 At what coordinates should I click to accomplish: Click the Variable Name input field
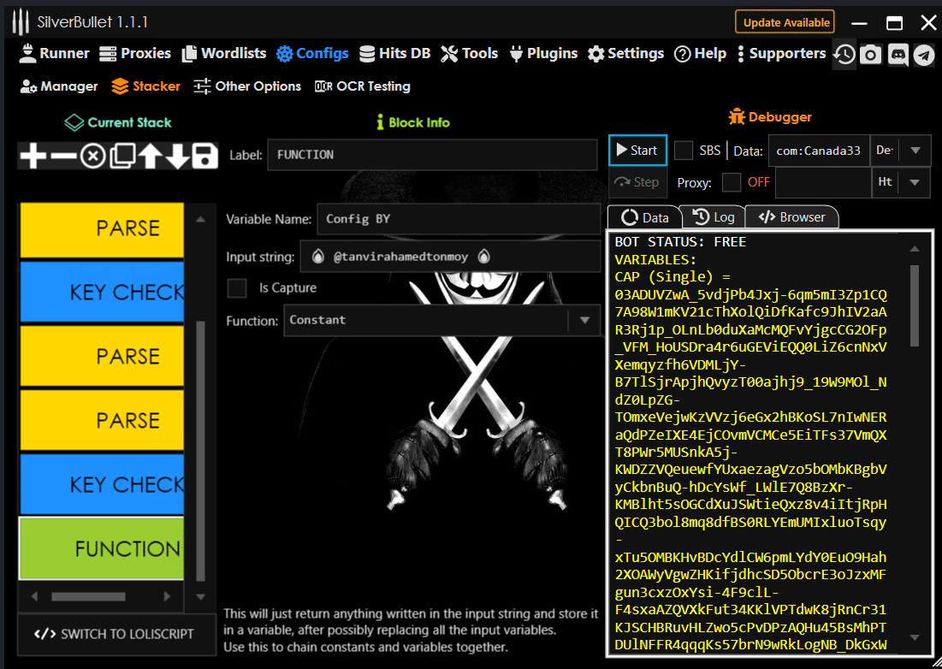(459, 219)
